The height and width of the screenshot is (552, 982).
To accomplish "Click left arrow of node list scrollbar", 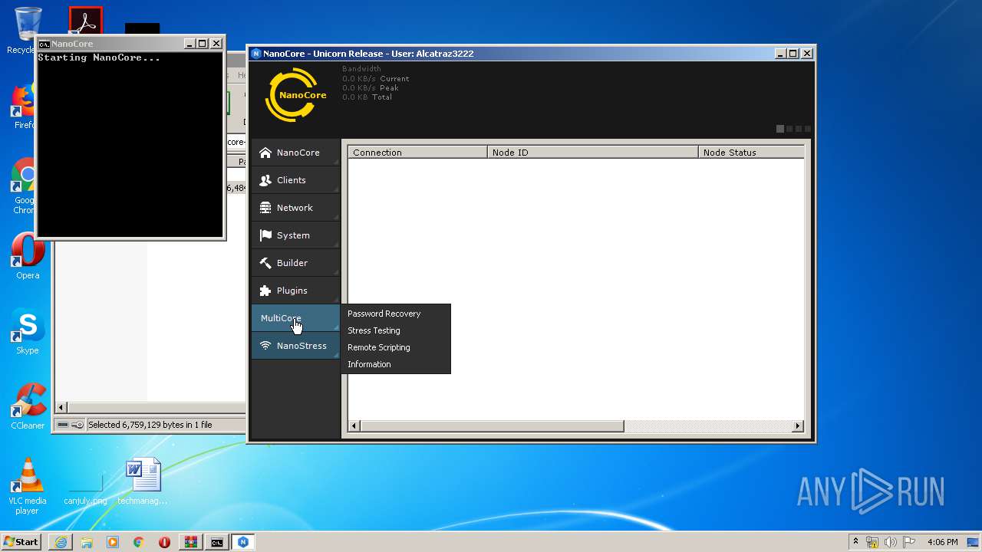I will coord(354,426).
